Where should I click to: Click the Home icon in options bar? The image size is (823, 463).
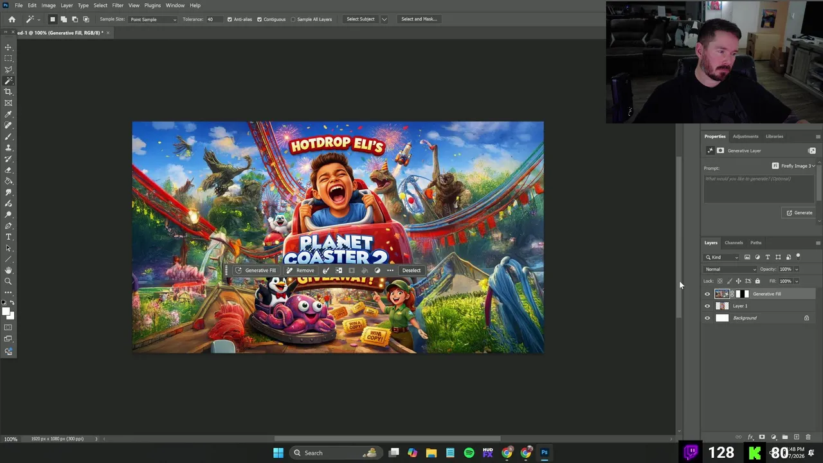12,19
